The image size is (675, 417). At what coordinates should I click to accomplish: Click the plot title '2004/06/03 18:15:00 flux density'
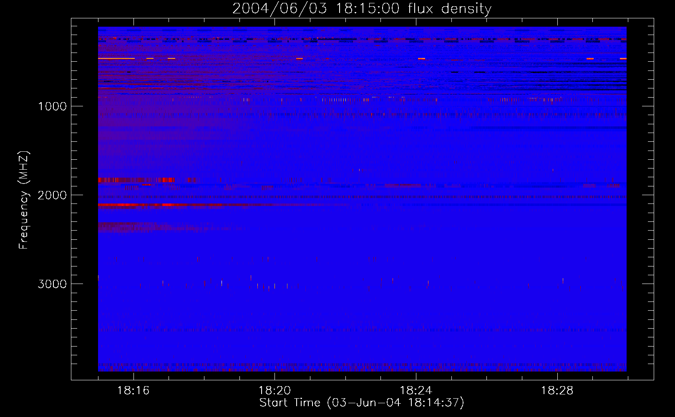362,9
